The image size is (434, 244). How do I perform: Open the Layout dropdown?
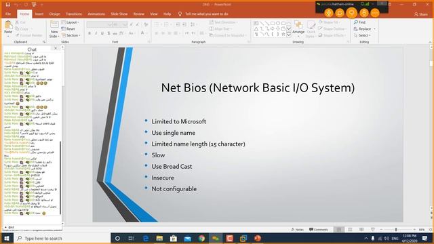pyautogui.click(x=71, y=22)
